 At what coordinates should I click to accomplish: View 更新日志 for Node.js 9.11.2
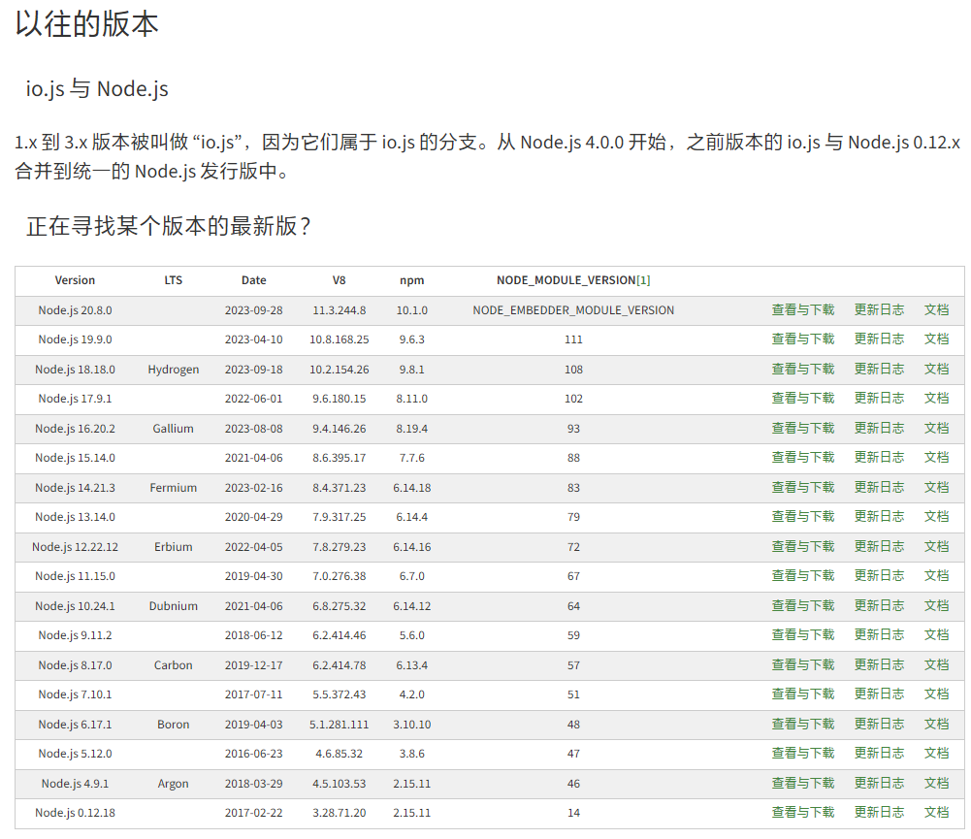879,634
